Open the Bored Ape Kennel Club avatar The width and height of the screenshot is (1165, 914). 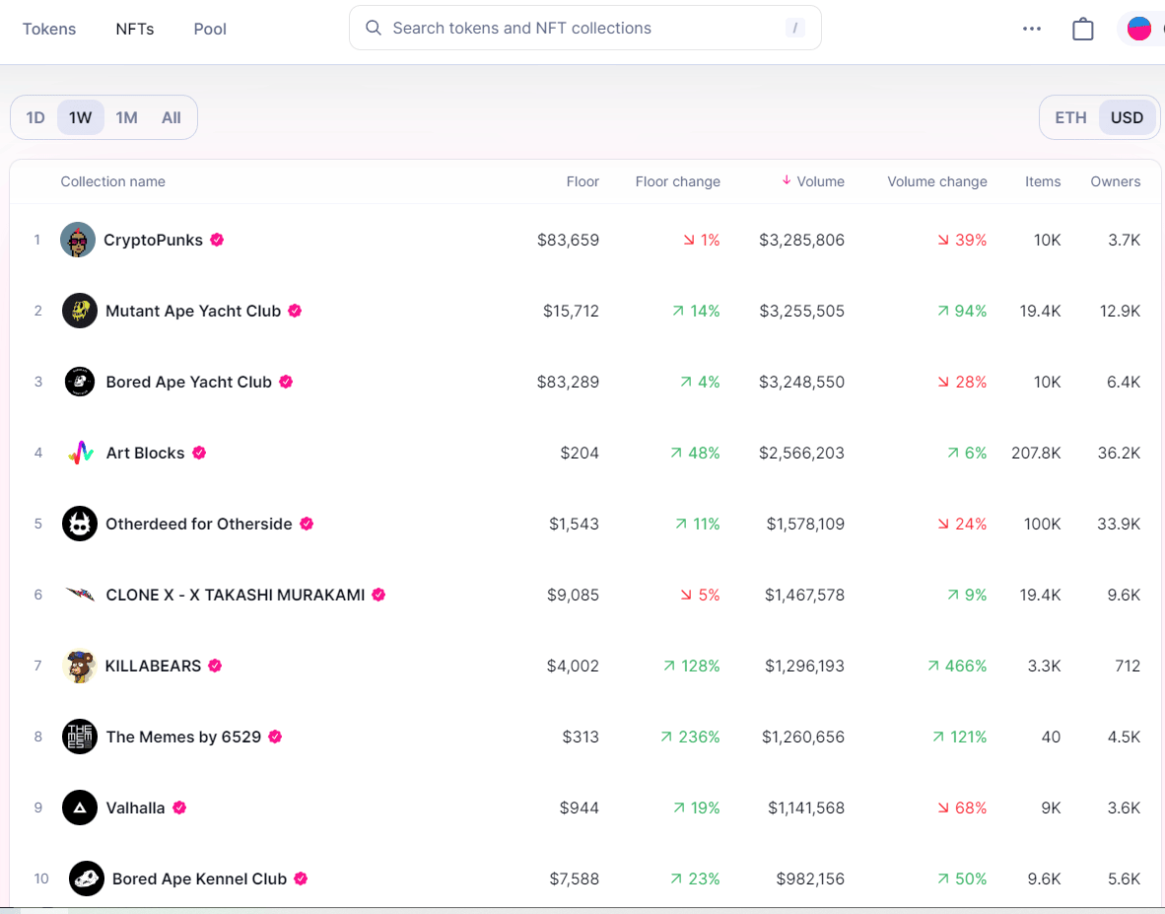[x=86, y=879]
